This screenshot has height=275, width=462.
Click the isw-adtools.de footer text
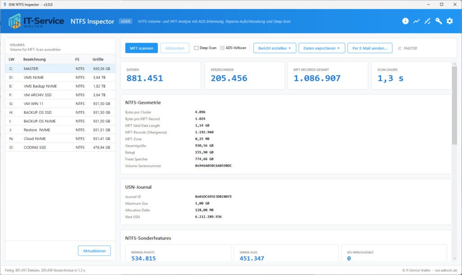click(446, 270)
